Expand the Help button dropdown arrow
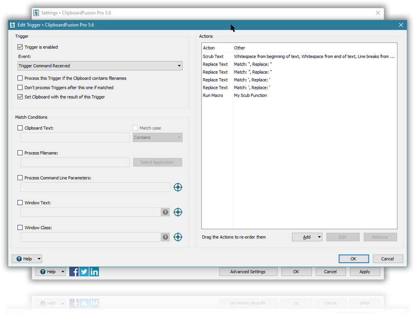The image size is (415, 316). coord(39,259)
